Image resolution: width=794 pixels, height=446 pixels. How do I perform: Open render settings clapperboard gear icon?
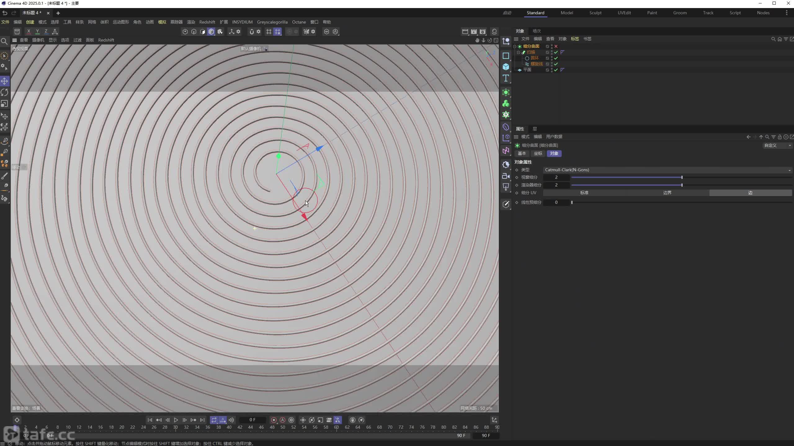point(483,32)
